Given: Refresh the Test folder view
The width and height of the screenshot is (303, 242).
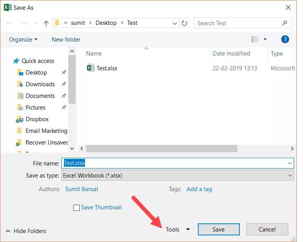Looking at the screenshot, I should (x=184, y=23).
